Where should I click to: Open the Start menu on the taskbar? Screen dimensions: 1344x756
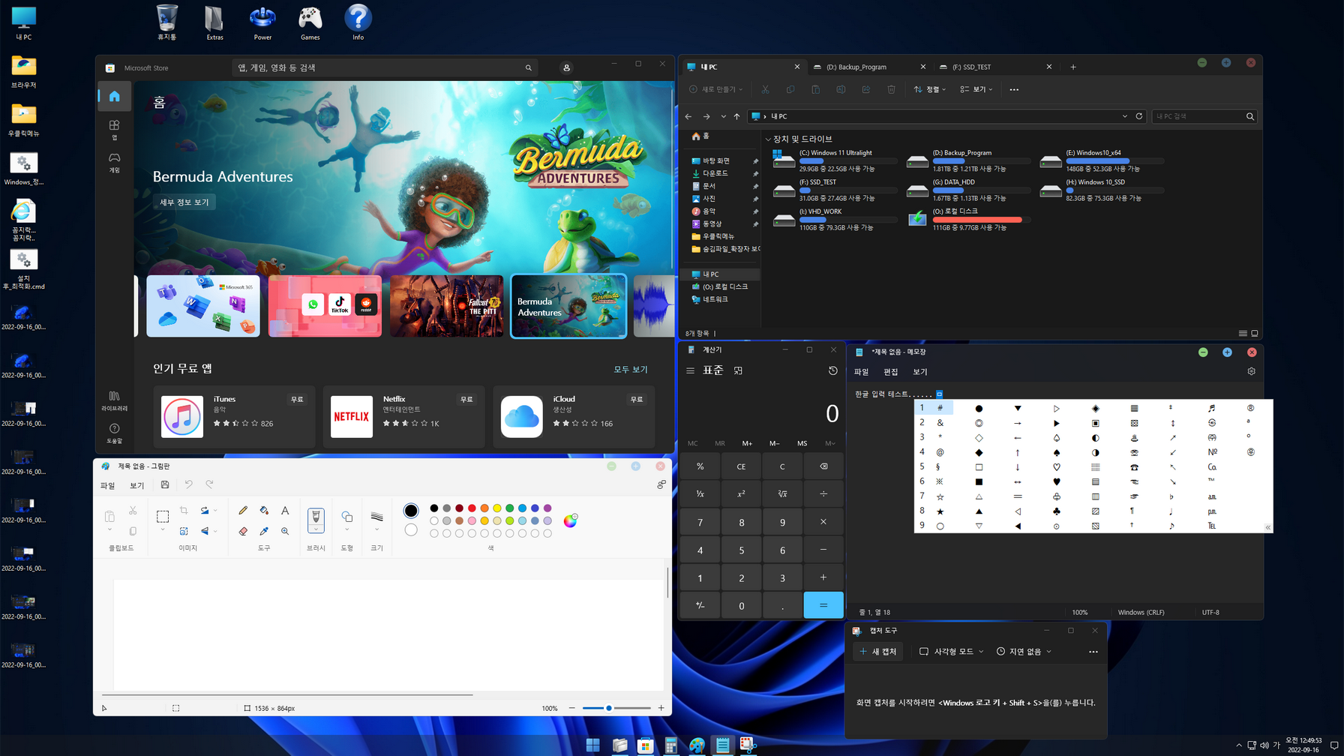[x=592, y=745]
